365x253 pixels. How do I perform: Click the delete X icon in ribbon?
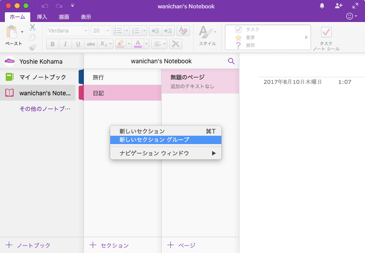[176, 44]
